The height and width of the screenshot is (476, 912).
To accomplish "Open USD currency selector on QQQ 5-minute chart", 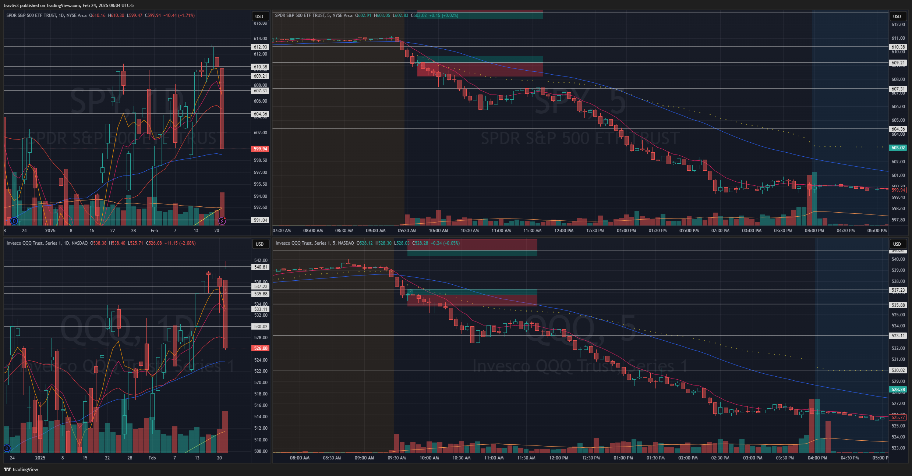I will (x=897, y=244).
